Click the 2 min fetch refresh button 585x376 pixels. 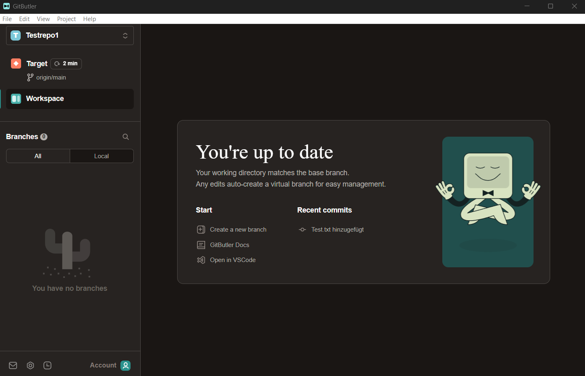(66, 64)
